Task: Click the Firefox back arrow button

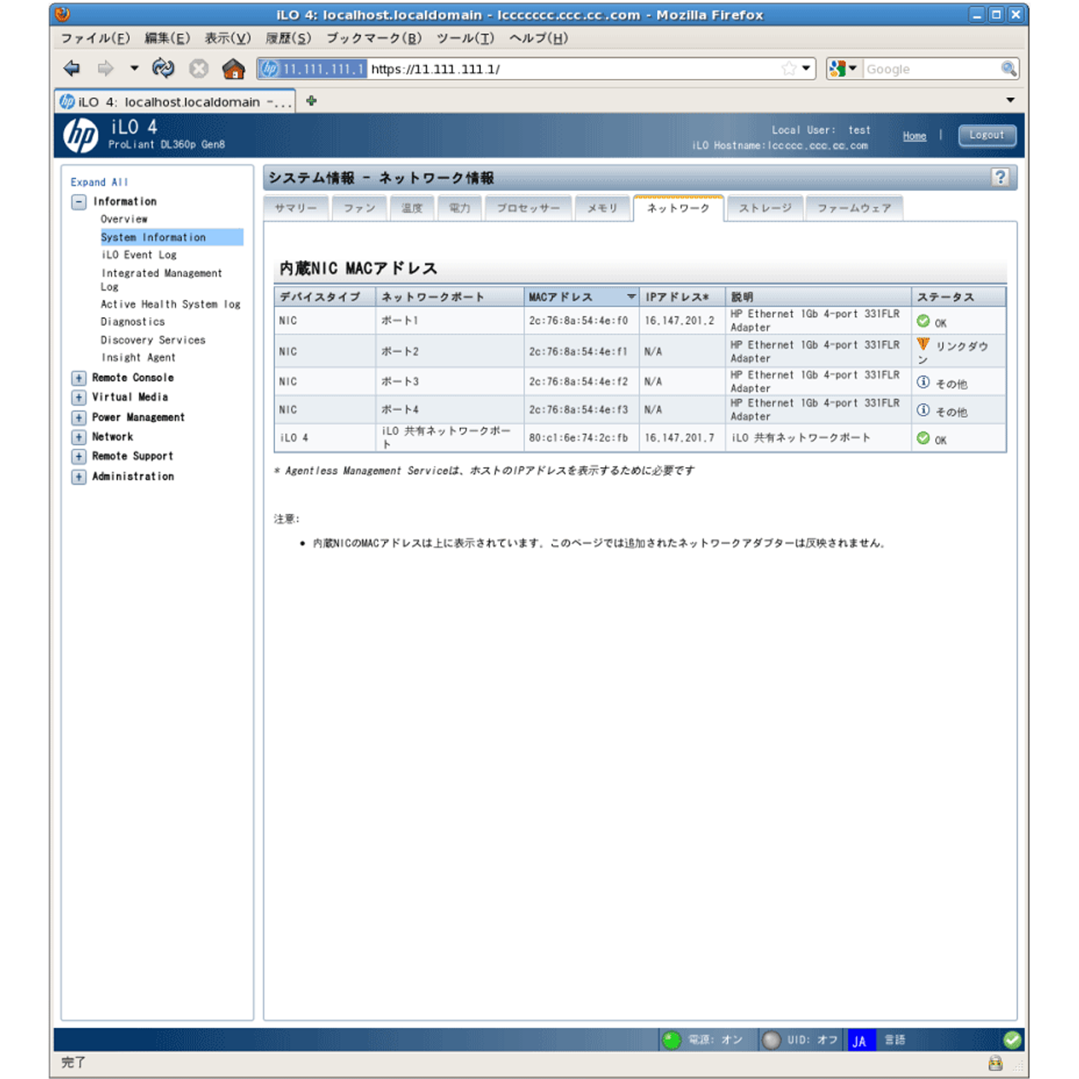Action: (x=72, y=68)
